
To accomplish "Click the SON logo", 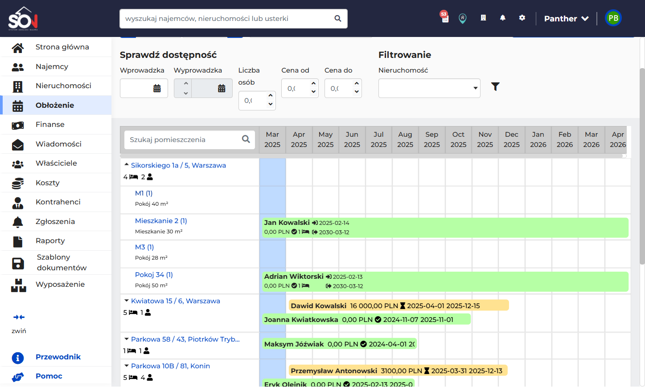I will pyautogui.click(x=23, y=18).
